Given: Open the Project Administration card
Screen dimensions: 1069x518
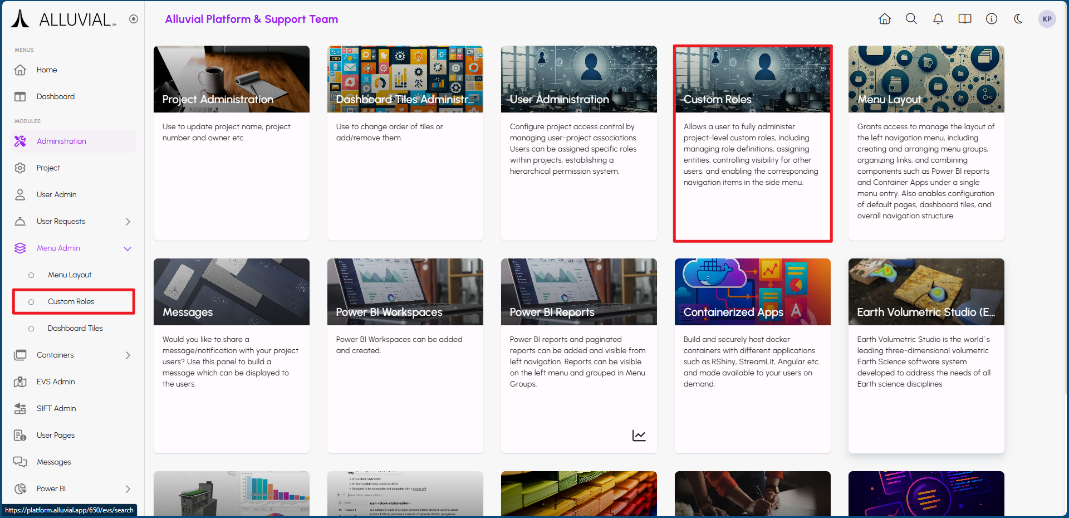Looking at the screenshot, I should (x=231, y=79).
